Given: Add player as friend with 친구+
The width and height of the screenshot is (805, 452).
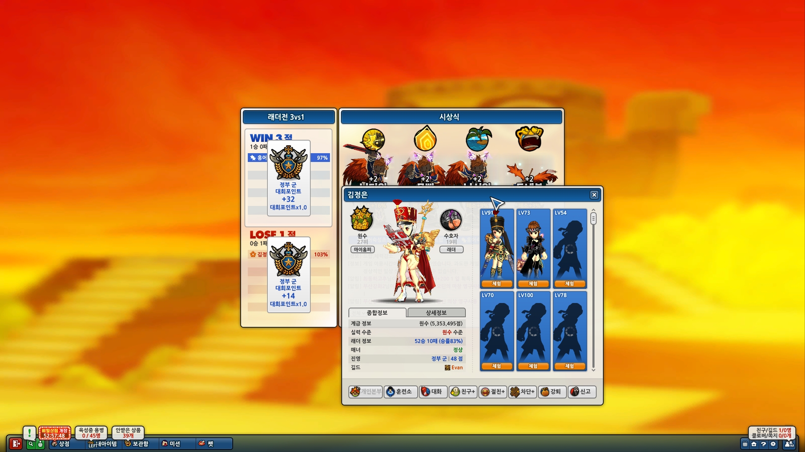Looking at the screenshot, I should point(463,392).
